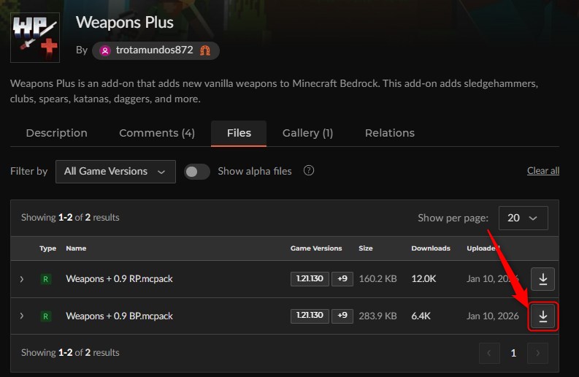Open the Show per page dropdown
Image resolution: width=579 pixels, height=377 pixels.
524,218
